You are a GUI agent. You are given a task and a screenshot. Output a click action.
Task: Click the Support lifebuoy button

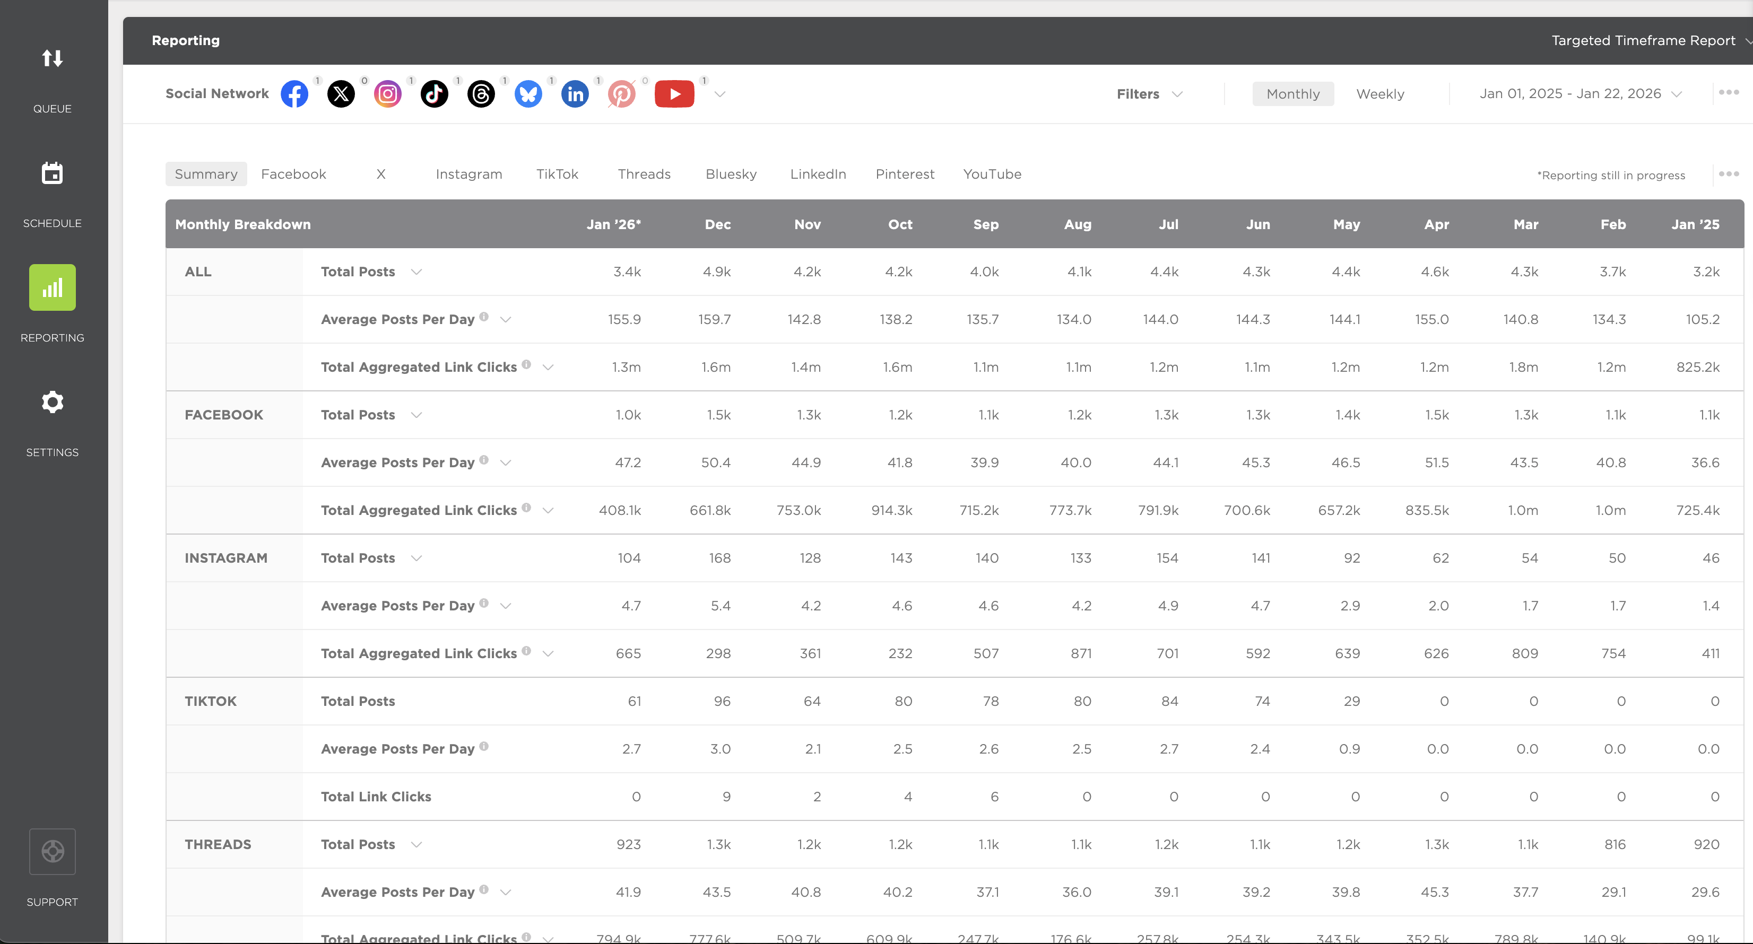pos(53,852)
